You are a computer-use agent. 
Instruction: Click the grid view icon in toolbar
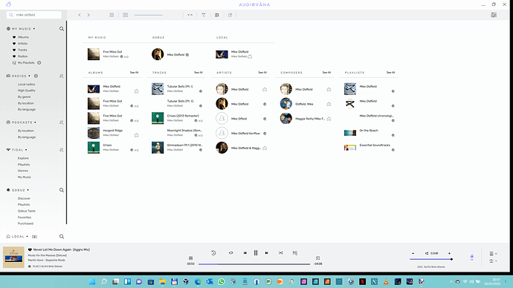pyautogui.click(x=112, y=15)
